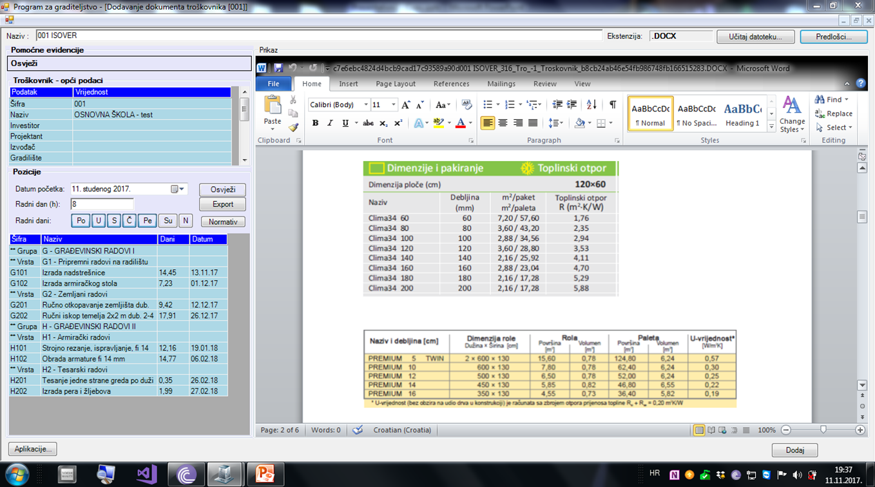Click the Increase Indent icon

point(572,104)
